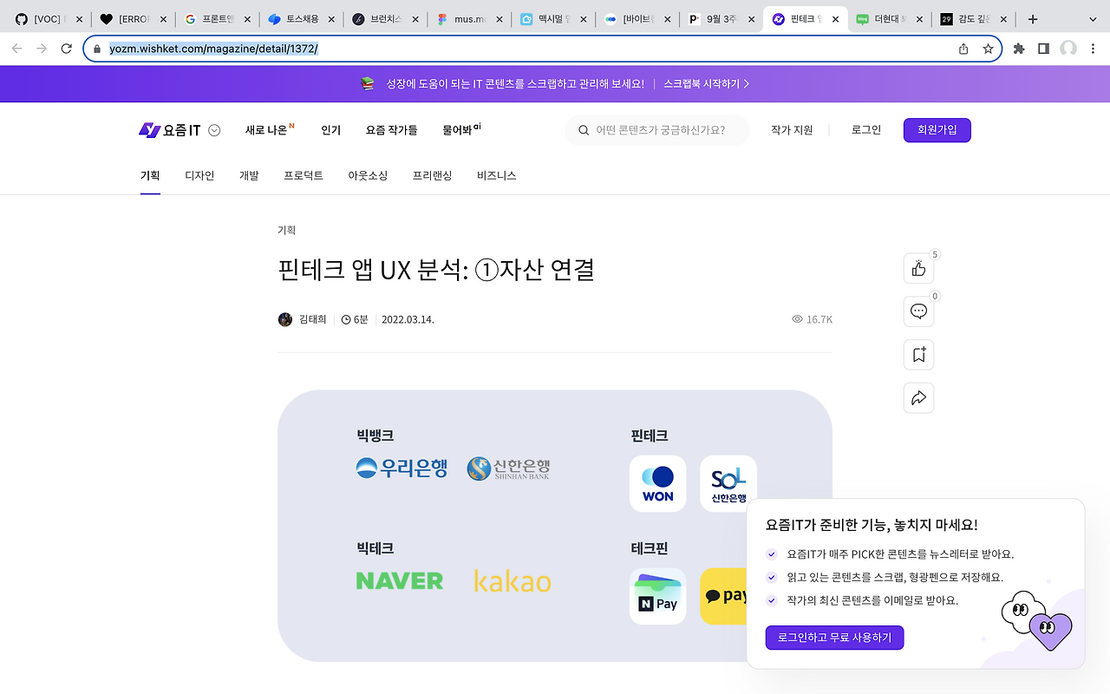Click author 김태희's avatar
The height and width of the screenshot is (694, 1110).
point(285,319)
